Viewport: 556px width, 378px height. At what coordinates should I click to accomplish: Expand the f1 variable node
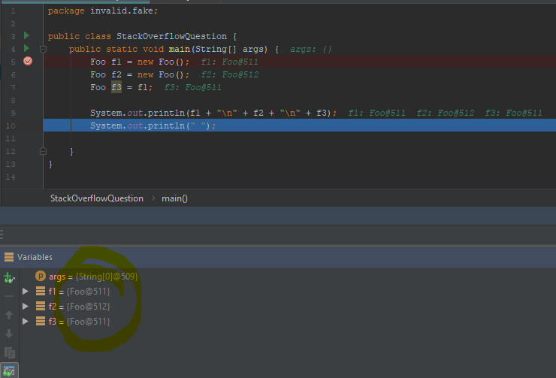[x=26, y=291]
